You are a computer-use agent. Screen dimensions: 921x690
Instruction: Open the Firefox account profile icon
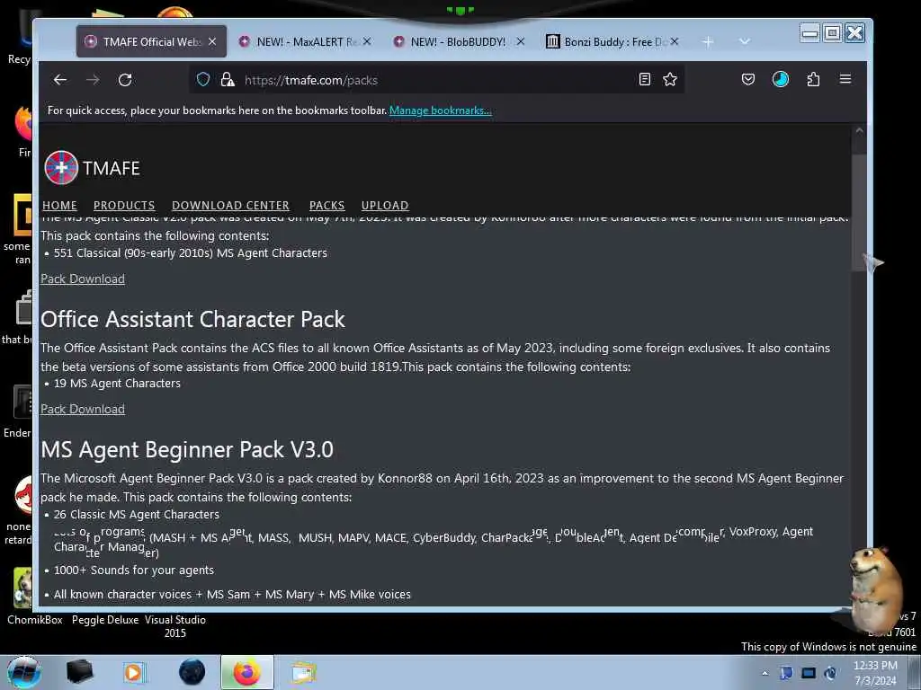click(x=780, y=79)
